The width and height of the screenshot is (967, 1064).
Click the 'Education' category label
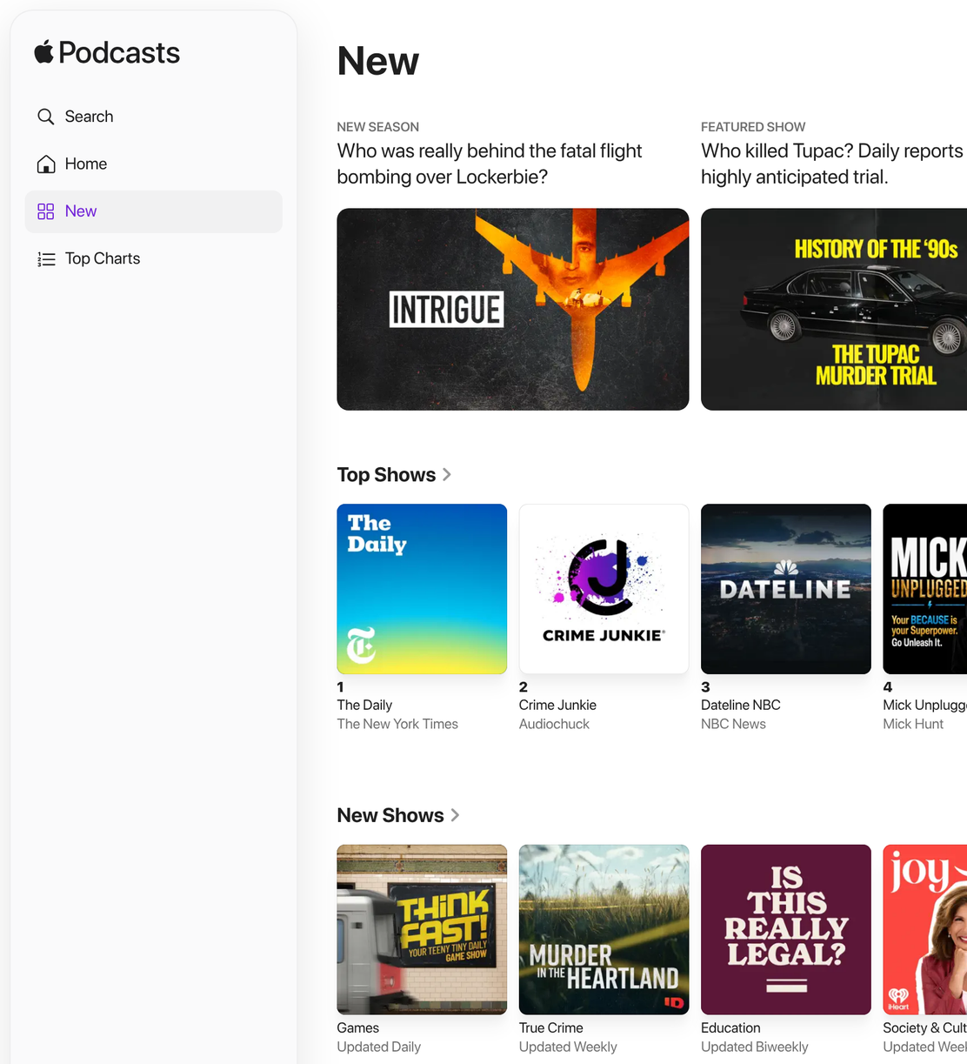point(731,1027)
